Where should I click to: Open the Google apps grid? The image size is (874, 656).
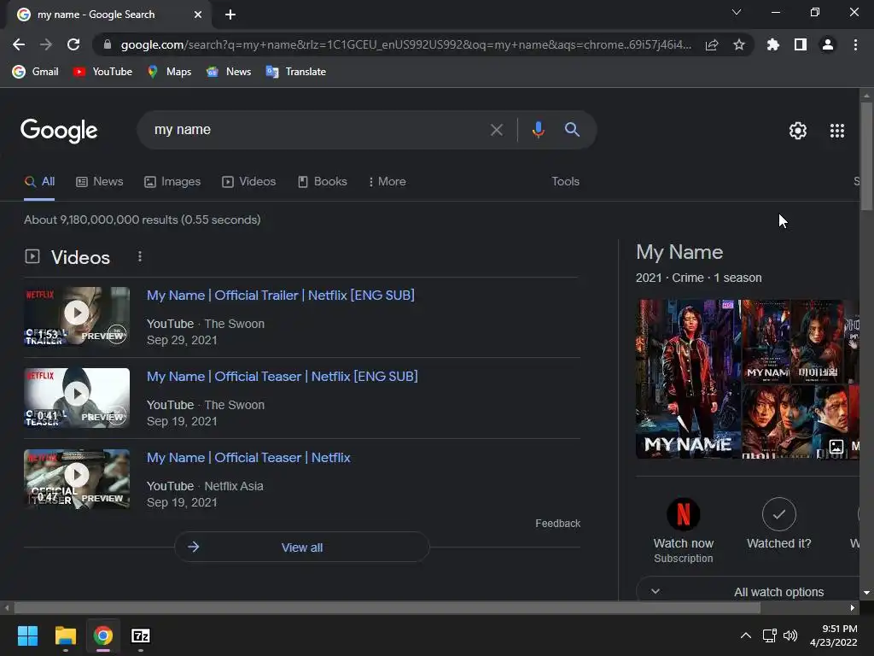(x=837, y=131)
